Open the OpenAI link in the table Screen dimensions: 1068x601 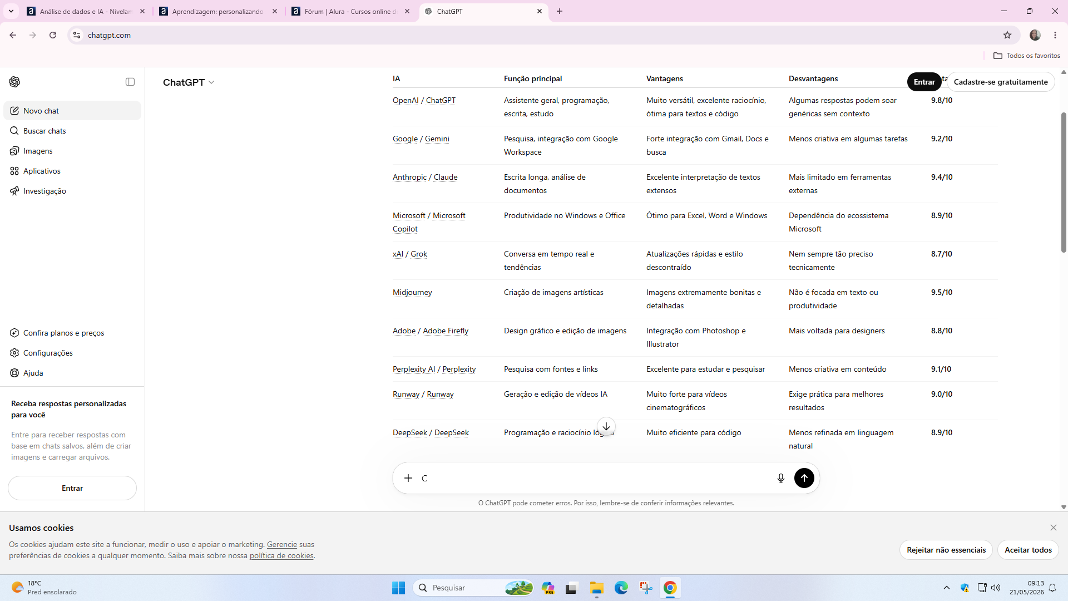click(x=406, y=100)
